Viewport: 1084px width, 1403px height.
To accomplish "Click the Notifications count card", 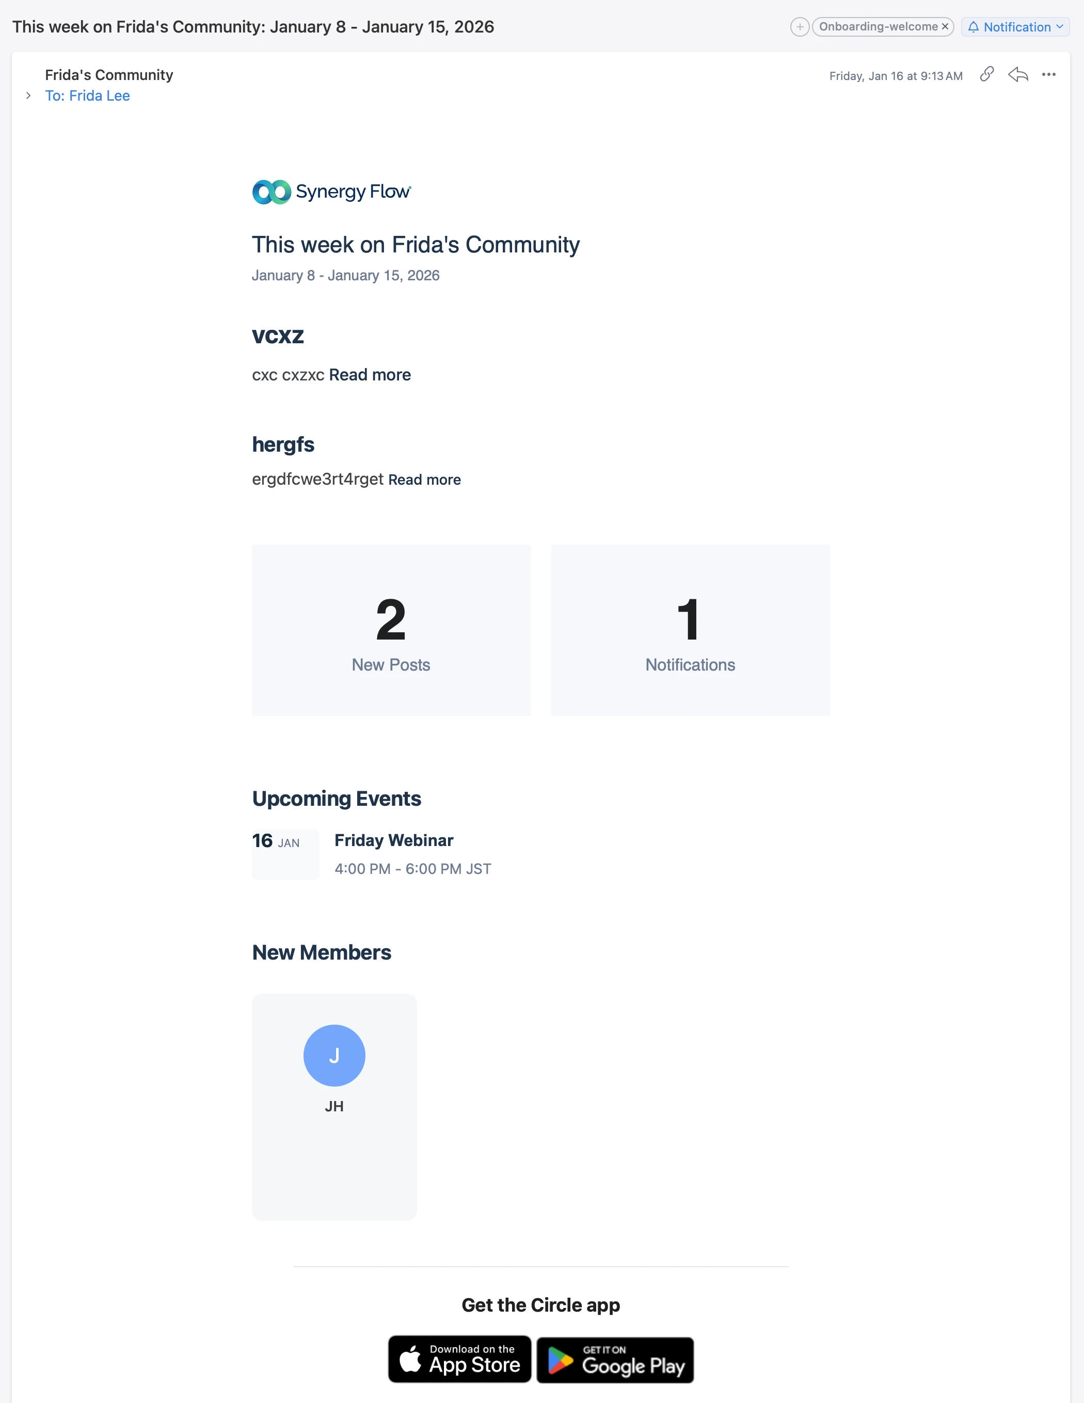I will coord(690,630).
